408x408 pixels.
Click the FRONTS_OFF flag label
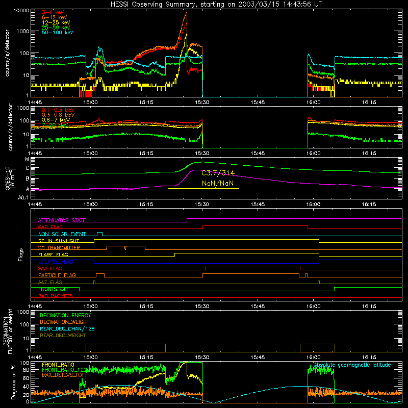click(54, 289)
